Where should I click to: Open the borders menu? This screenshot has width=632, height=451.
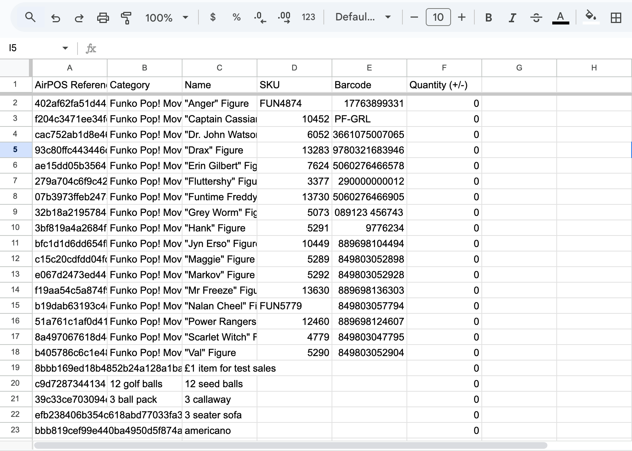(616, 17)
